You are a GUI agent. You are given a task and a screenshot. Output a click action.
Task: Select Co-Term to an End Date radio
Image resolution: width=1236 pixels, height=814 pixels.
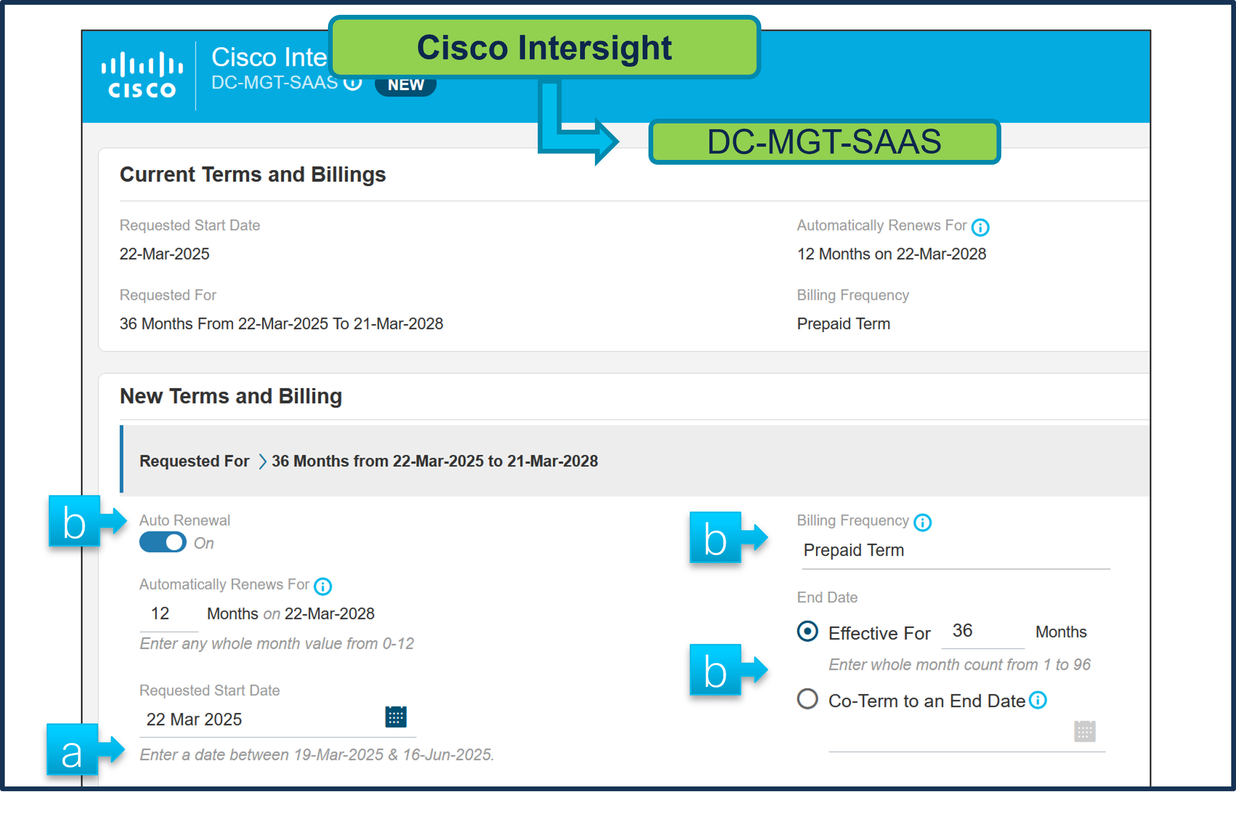click(x=807, y=699)
